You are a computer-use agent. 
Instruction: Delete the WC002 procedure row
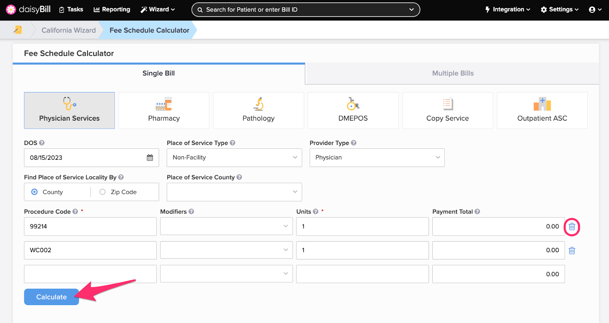(x=572, y=250)
